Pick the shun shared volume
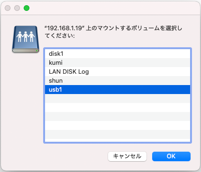The height and width of the screenshot is (172, 201). tap(118, 81)
